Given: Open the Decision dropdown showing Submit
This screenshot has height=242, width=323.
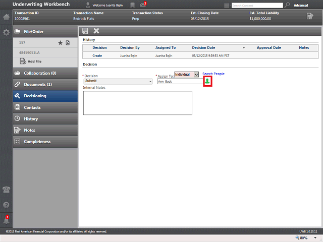Looking at the screenshot, I should click(x=118, y=81).
